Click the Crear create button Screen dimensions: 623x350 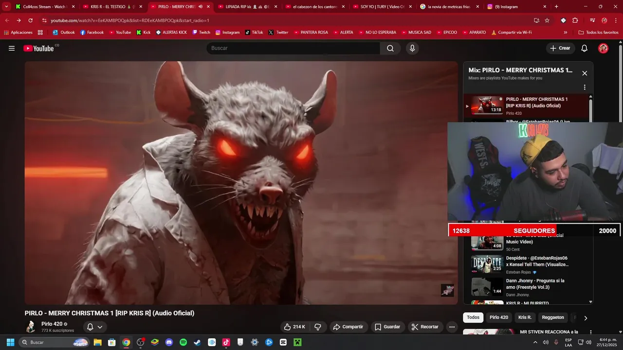560,48
